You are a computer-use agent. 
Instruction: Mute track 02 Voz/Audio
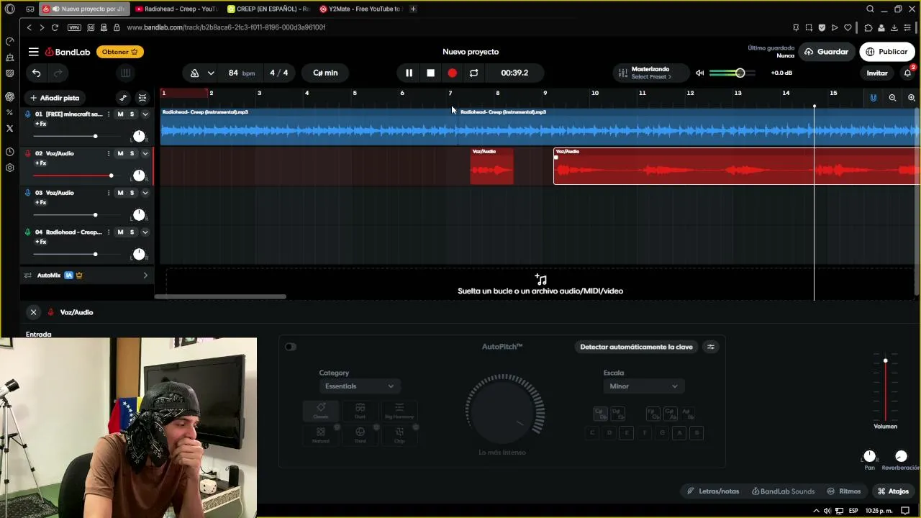point(120,153)
